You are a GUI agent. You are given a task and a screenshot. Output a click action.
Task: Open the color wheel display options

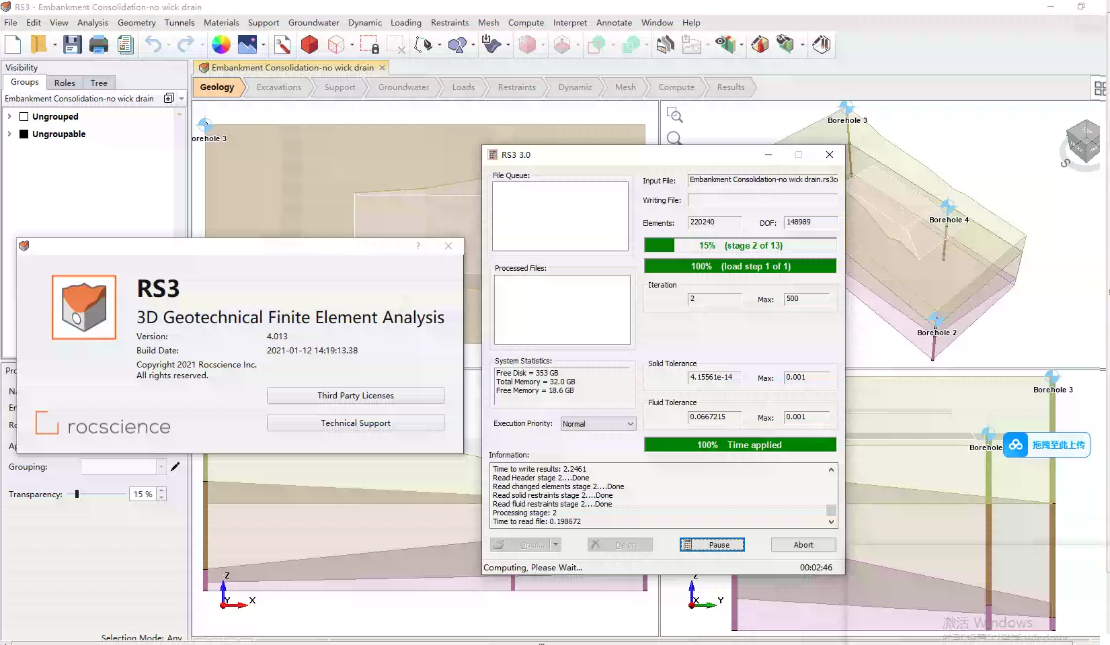pyautogui.click(x=221, y=45)
